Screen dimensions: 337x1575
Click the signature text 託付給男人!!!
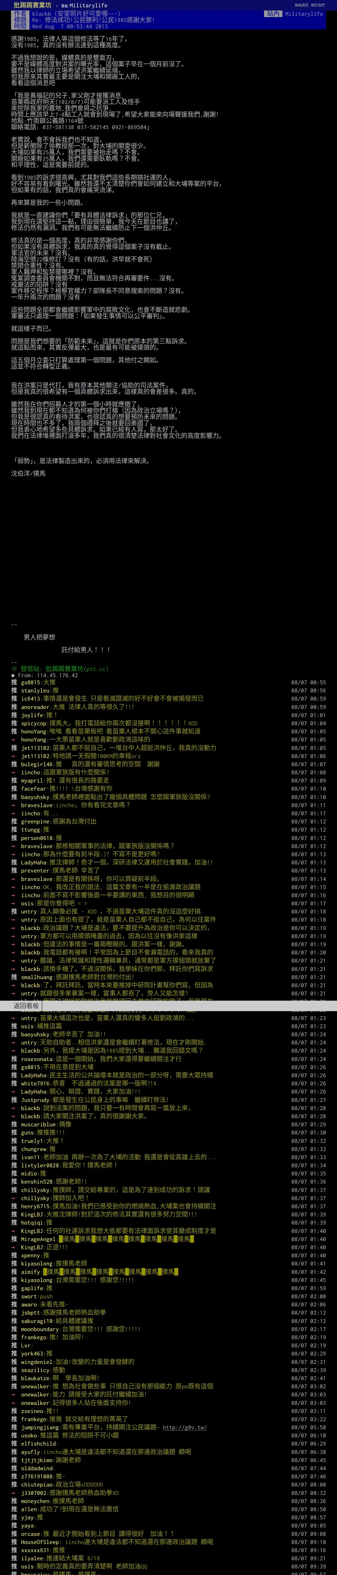(x=86, y=649)
